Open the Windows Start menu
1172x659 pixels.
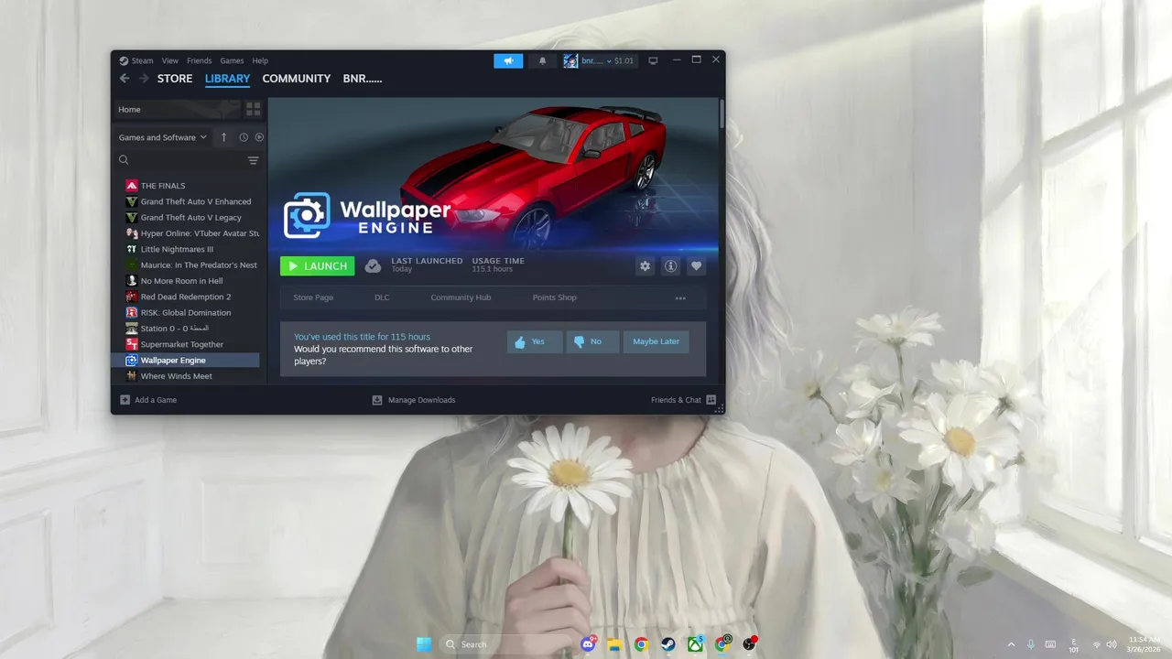[424, 644]
